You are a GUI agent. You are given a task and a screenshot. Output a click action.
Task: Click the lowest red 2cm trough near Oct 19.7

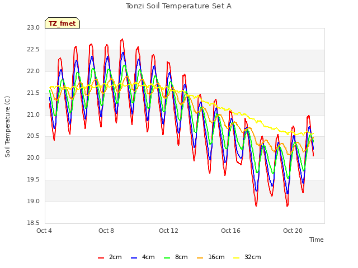click(287, 205)
